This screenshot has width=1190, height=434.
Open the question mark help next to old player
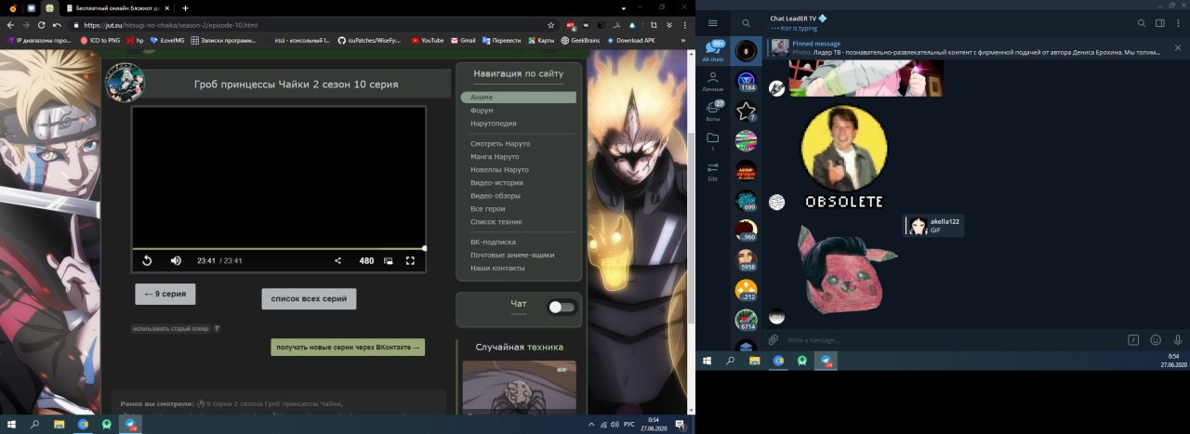217,328
